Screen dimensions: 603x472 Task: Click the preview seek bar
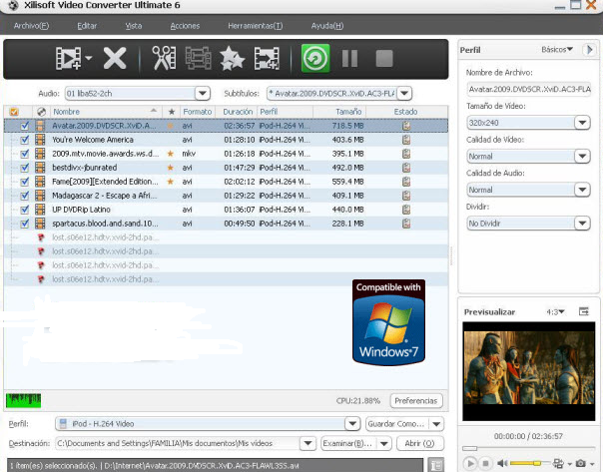click(528, 448)
